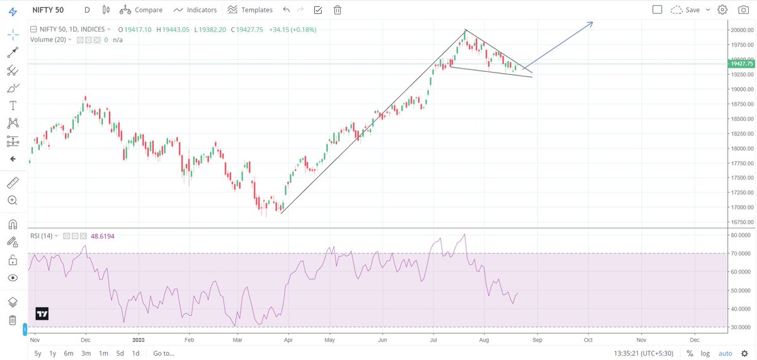Click the TradingView logo
Image resolution: width=757 pixels, height=360 pixels.
(42, 313)
